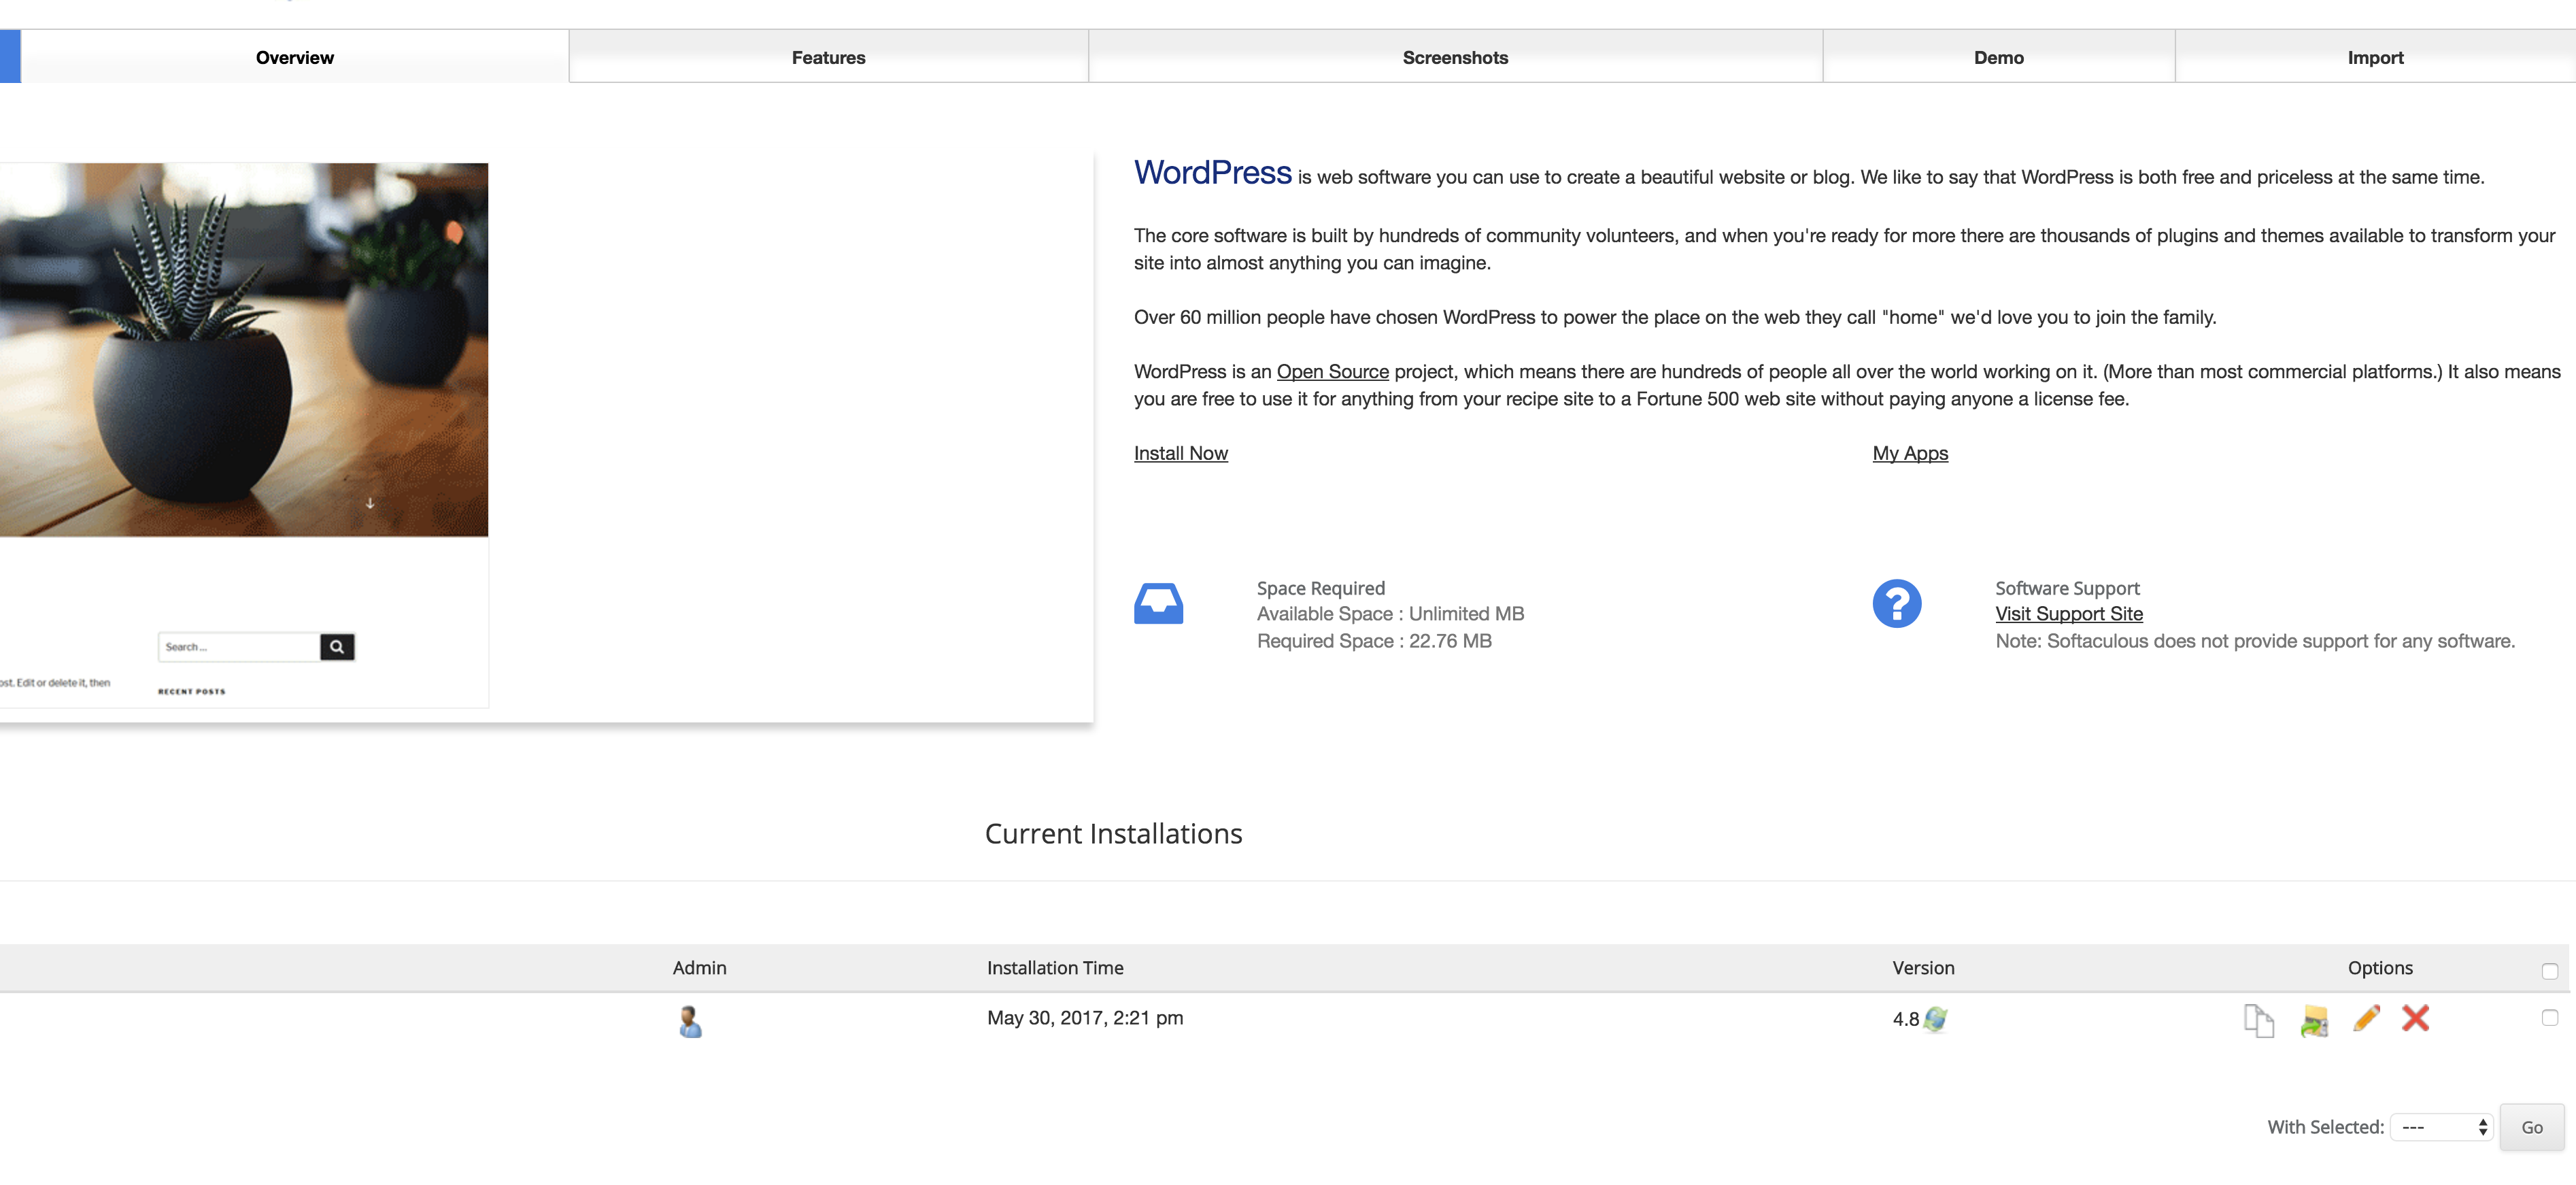The image size is (2576, 1185).
Task: Go to the Demo tab
Action: tap(1998, 57)
